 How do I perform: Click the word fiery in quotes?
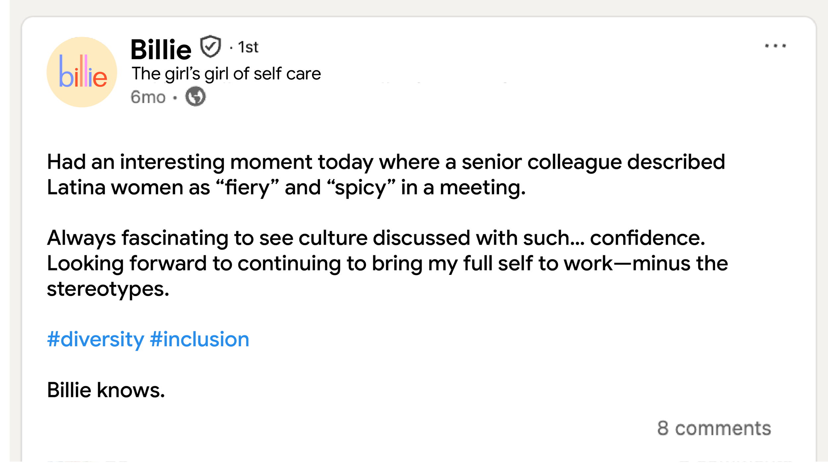tap(248, 188)
